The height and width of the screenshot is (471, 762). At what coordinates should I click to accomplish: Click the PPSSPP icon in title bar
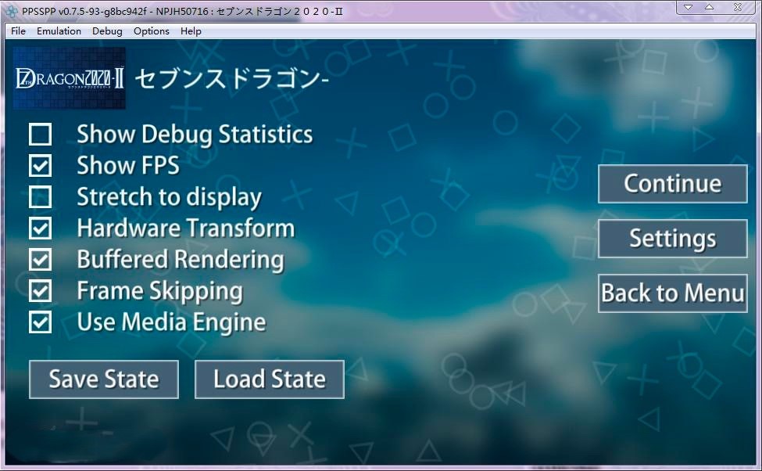pyautogui.click(x=12, y=11)
